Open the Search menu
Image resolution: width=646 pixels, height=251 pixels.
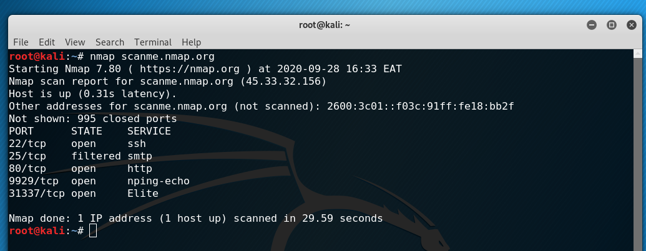click(x=110, y=42)
